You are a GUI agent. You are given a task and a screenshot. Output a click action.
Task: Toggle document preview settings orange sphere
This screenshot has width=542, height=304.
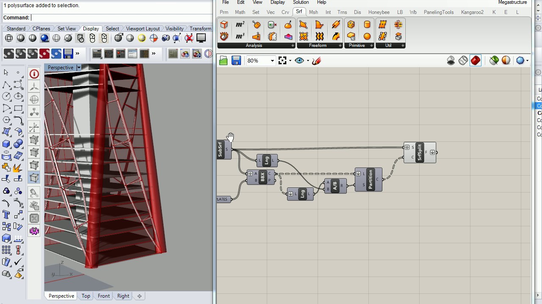click(x=506, y=61)
